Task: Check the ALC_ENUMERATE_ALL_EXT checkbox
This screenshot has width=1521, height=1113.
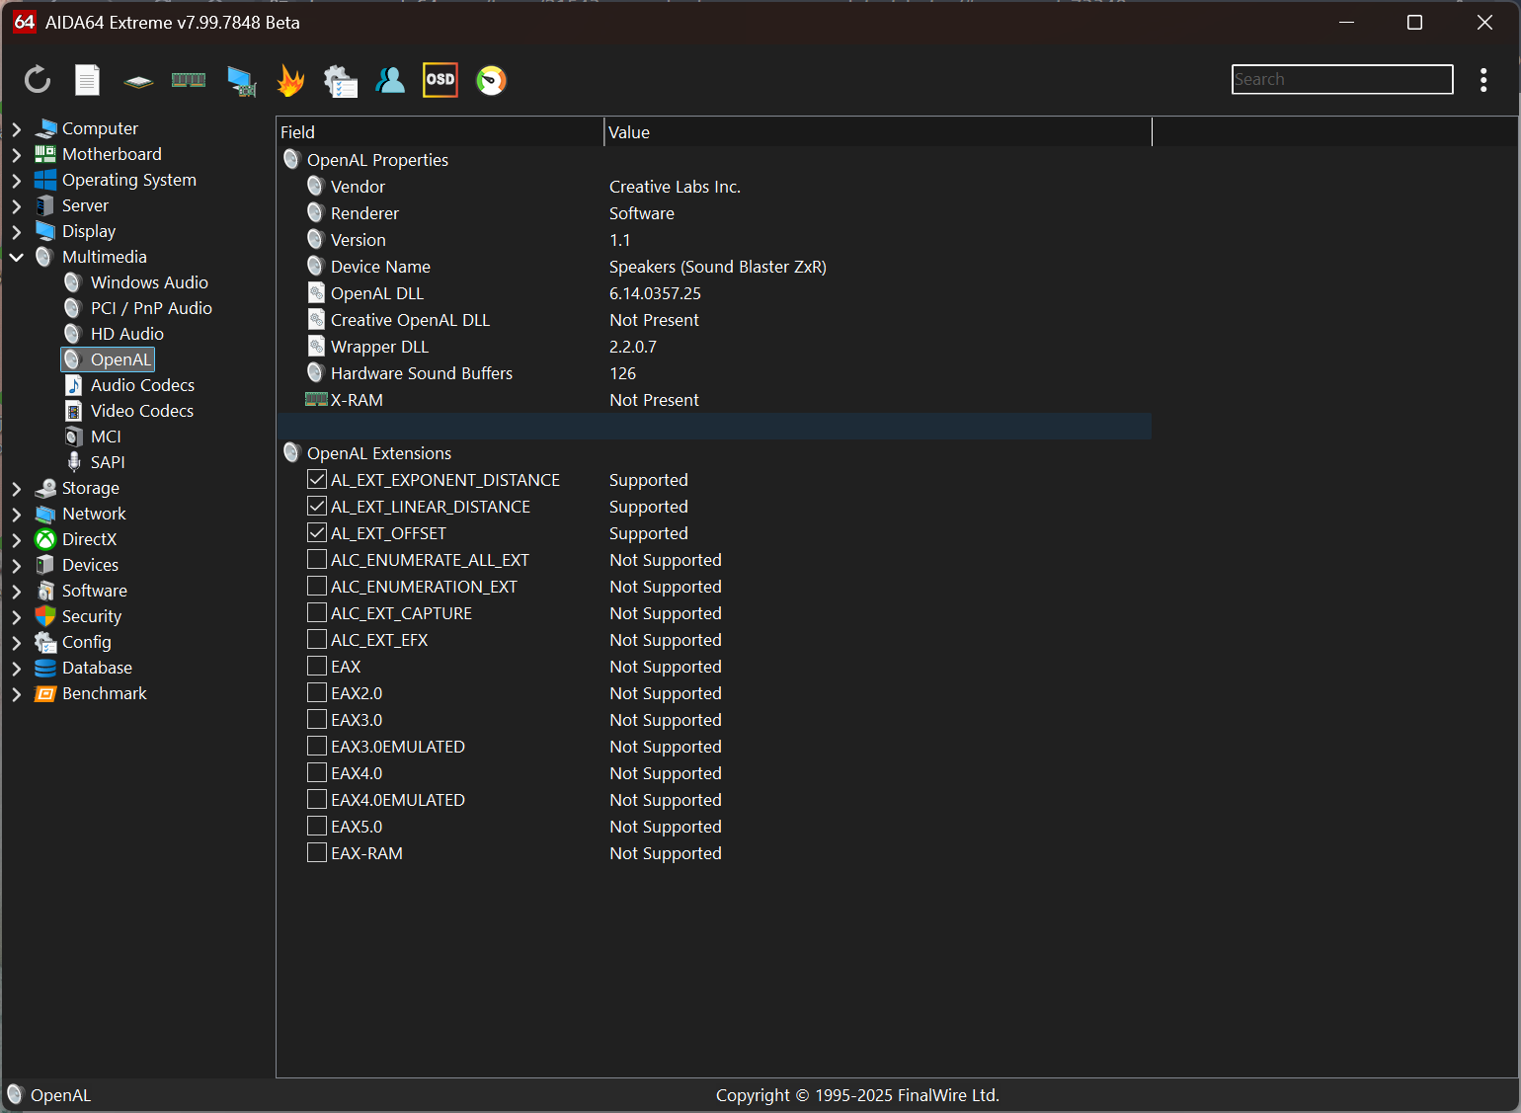Action: coord(317,560)
